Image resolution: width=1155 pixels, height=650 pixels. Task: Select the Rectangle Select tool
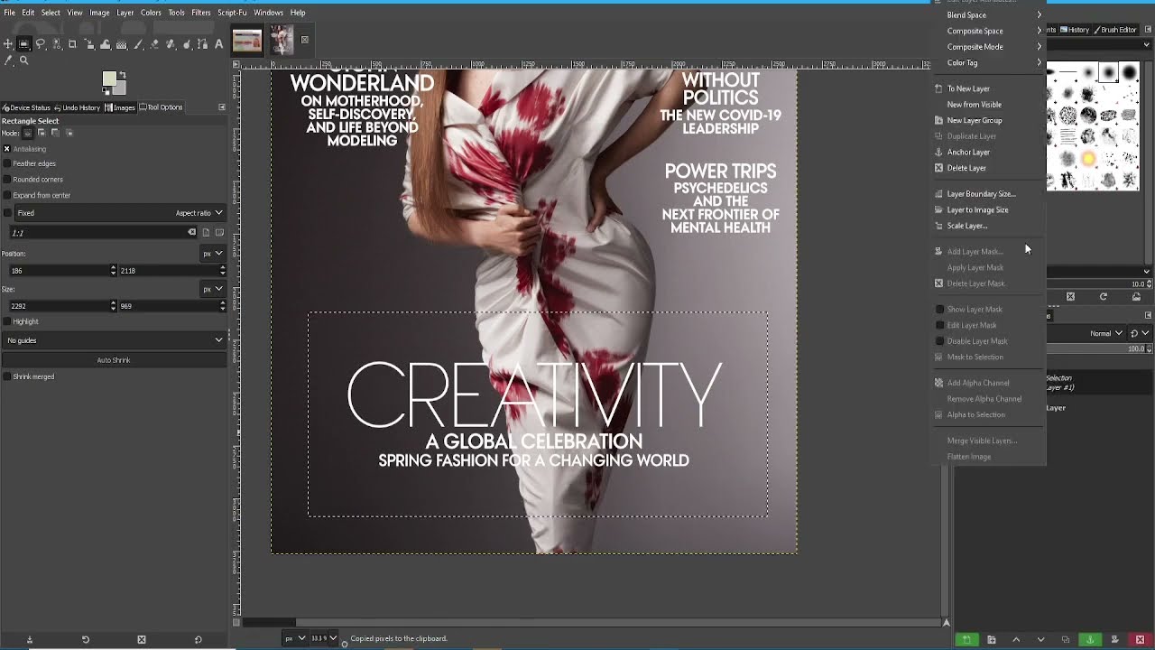(x=24, y=44)
